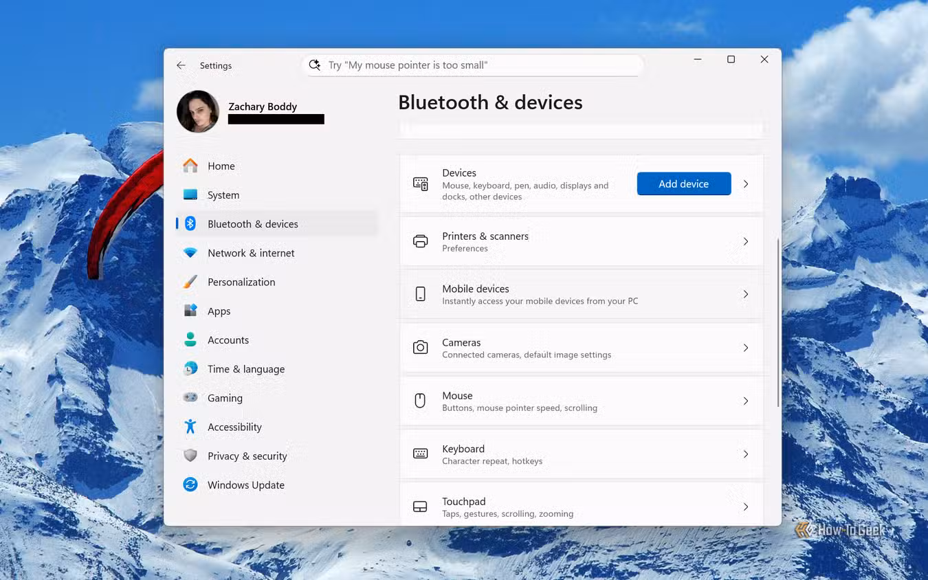Screen dimensions: 928x580
Task: Click the Bluetooth & devices heading
Action: coord(490,102)
